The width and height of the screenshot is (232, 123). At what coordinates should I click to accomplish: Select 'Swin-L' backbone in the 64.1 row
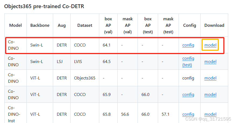click(x=36, y=45)
